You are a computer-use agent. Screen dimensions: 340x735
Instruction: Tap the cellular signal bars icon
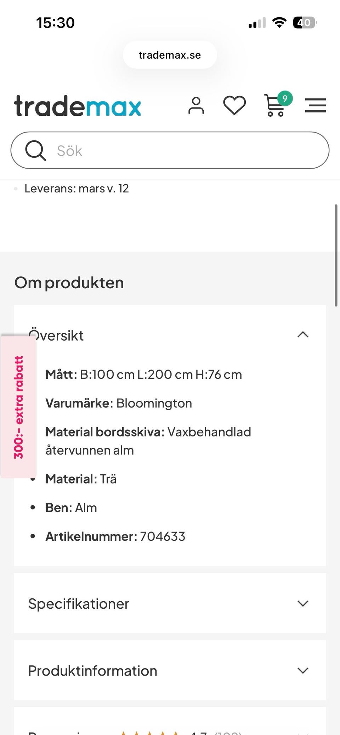pyautogui.click(x=257, y=23)
